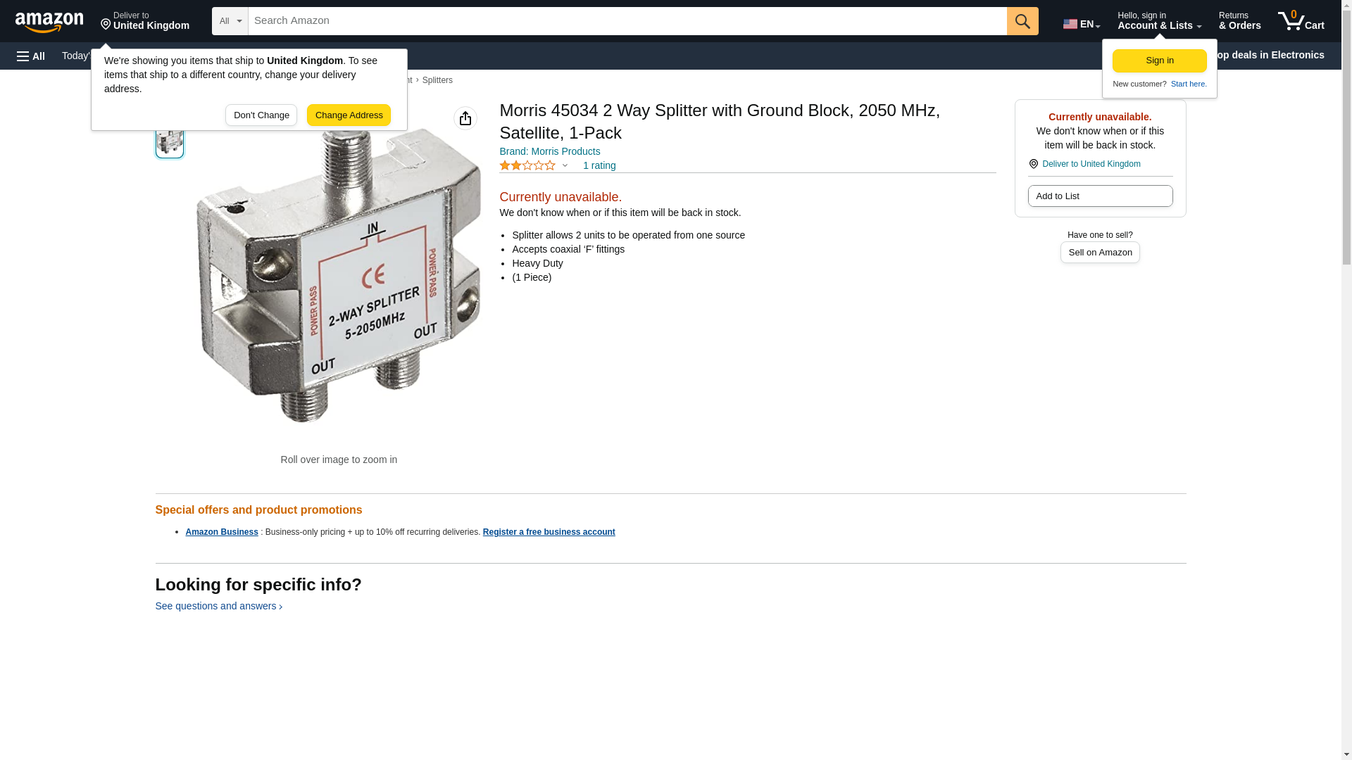Open the EN language dropdown
This screenshot has height=760, width=1352.
[x=1082, y=24]
